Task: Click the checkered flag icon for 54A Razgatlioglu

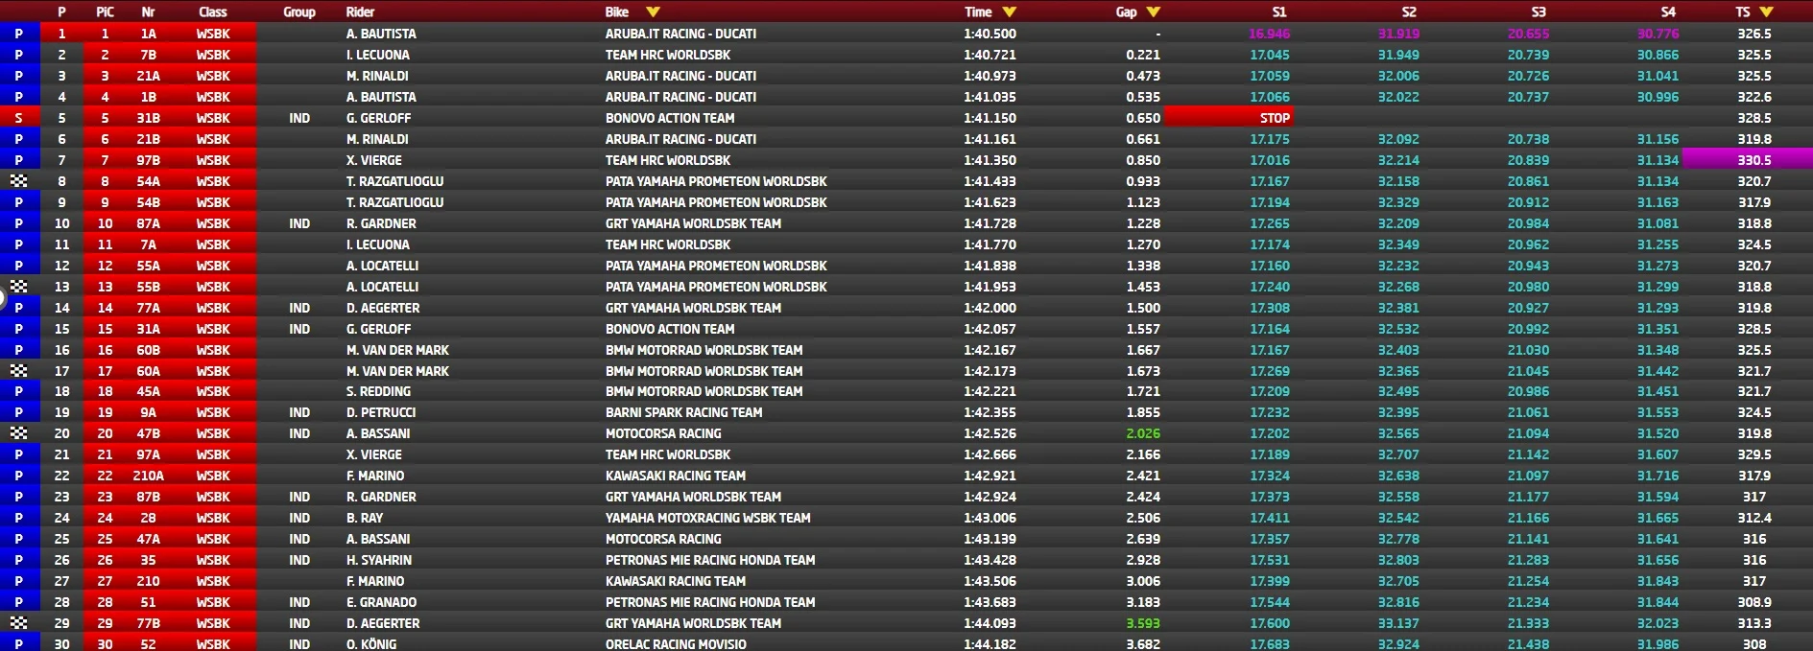Action: click(x=18, y=181)
